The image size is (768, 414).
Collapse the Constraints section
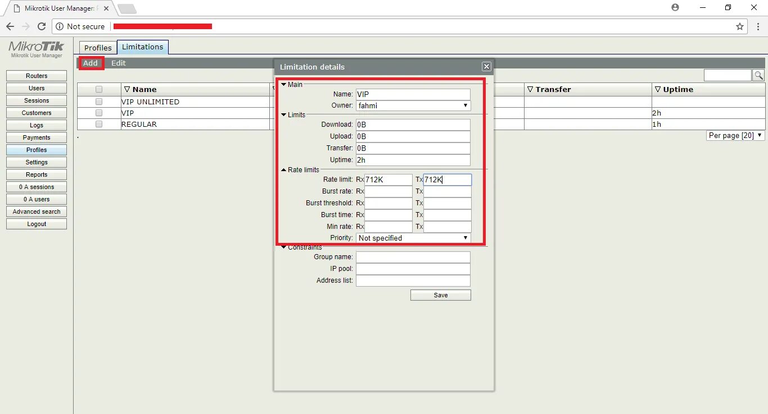(284, 247)
